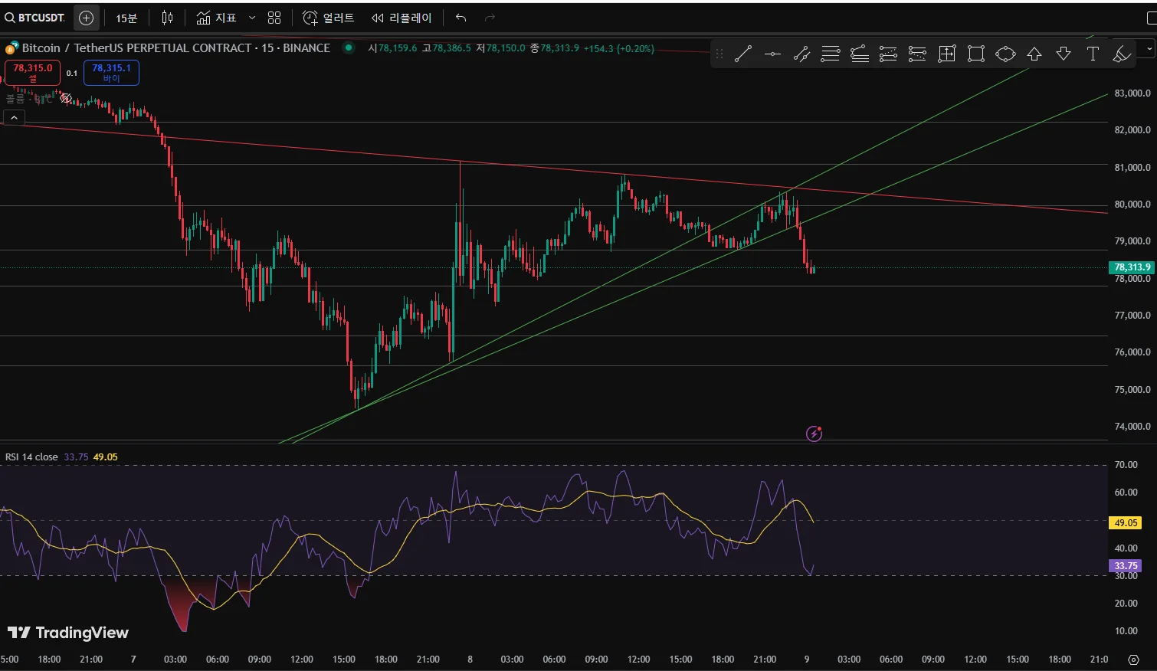Collapse the indicator legend with the chevron

pos(14,117)
